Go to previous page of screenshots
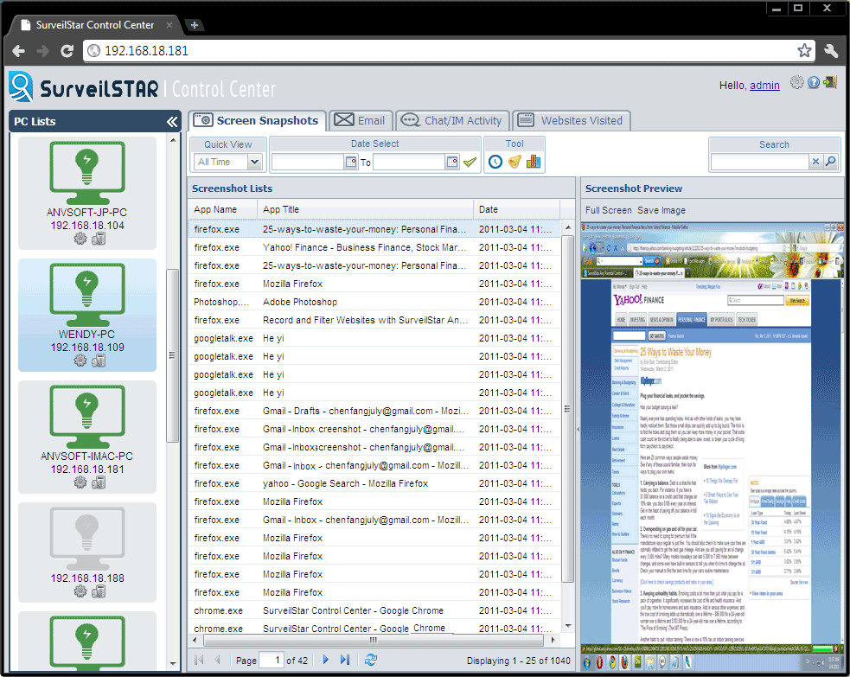The height and width of the screenshot is (677, 850). click(x=217, y=660)
